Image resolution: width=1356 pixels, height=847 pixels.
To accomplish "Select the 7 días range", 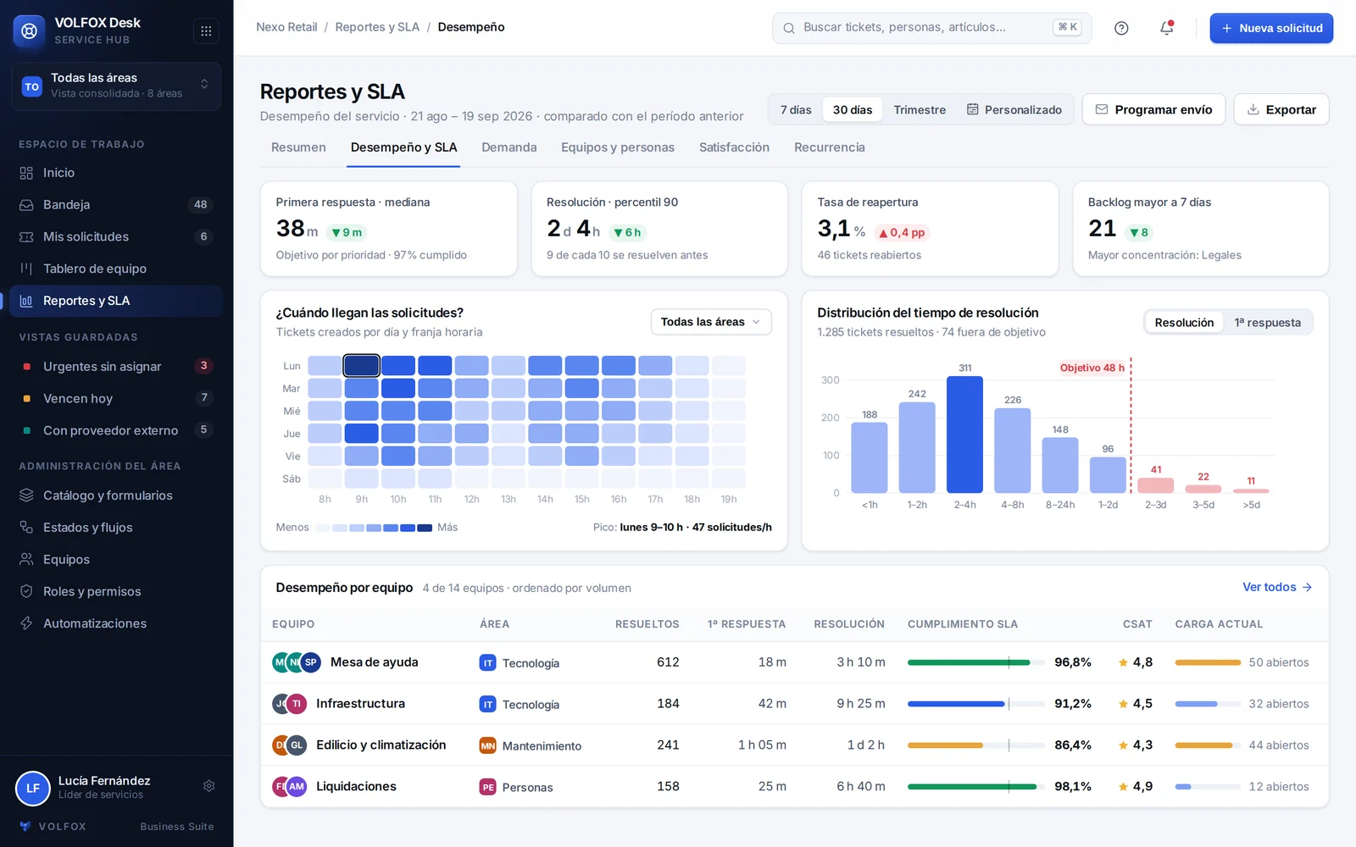I will 796,110.
